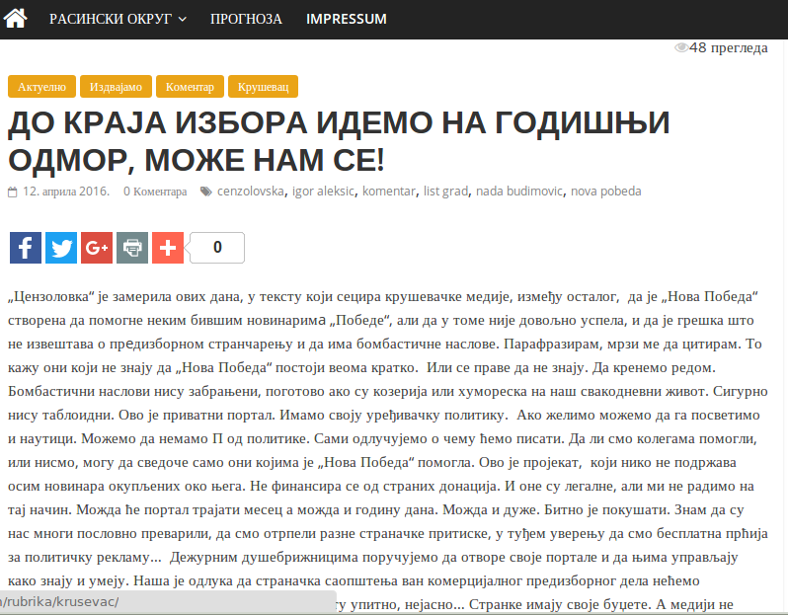Open the Крушевац category tag

click(x=263, y=87)
